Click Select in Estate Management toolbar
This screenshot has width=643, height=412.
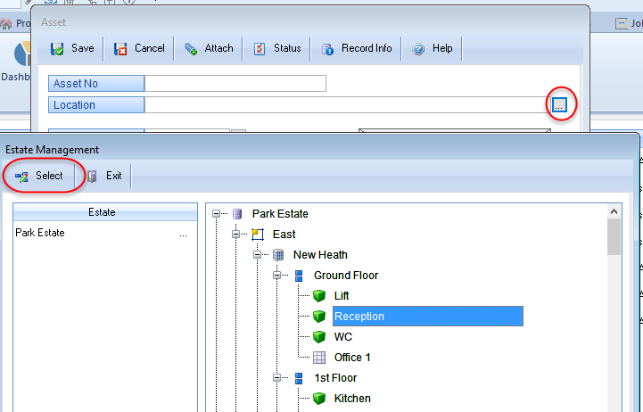[39, 176]
